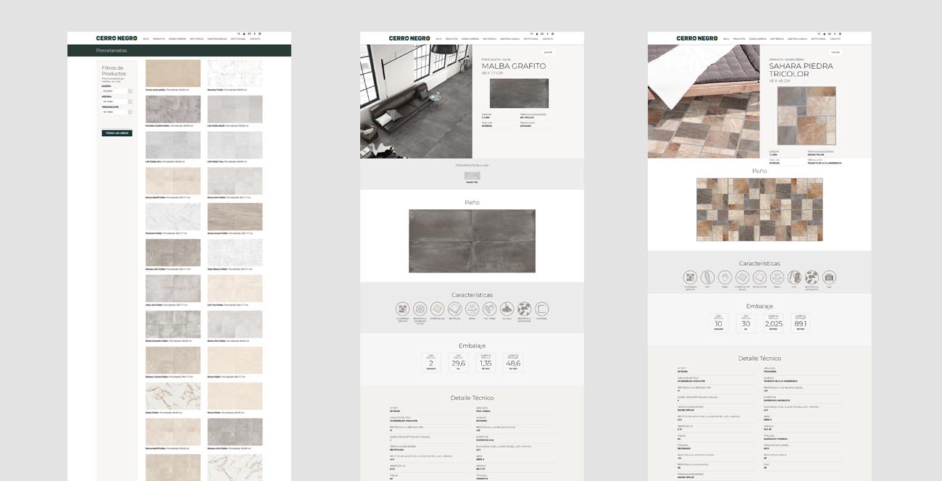Click "Detalle Técnico" heading on Malba Grafito page
942x481 pixels.
472,398
